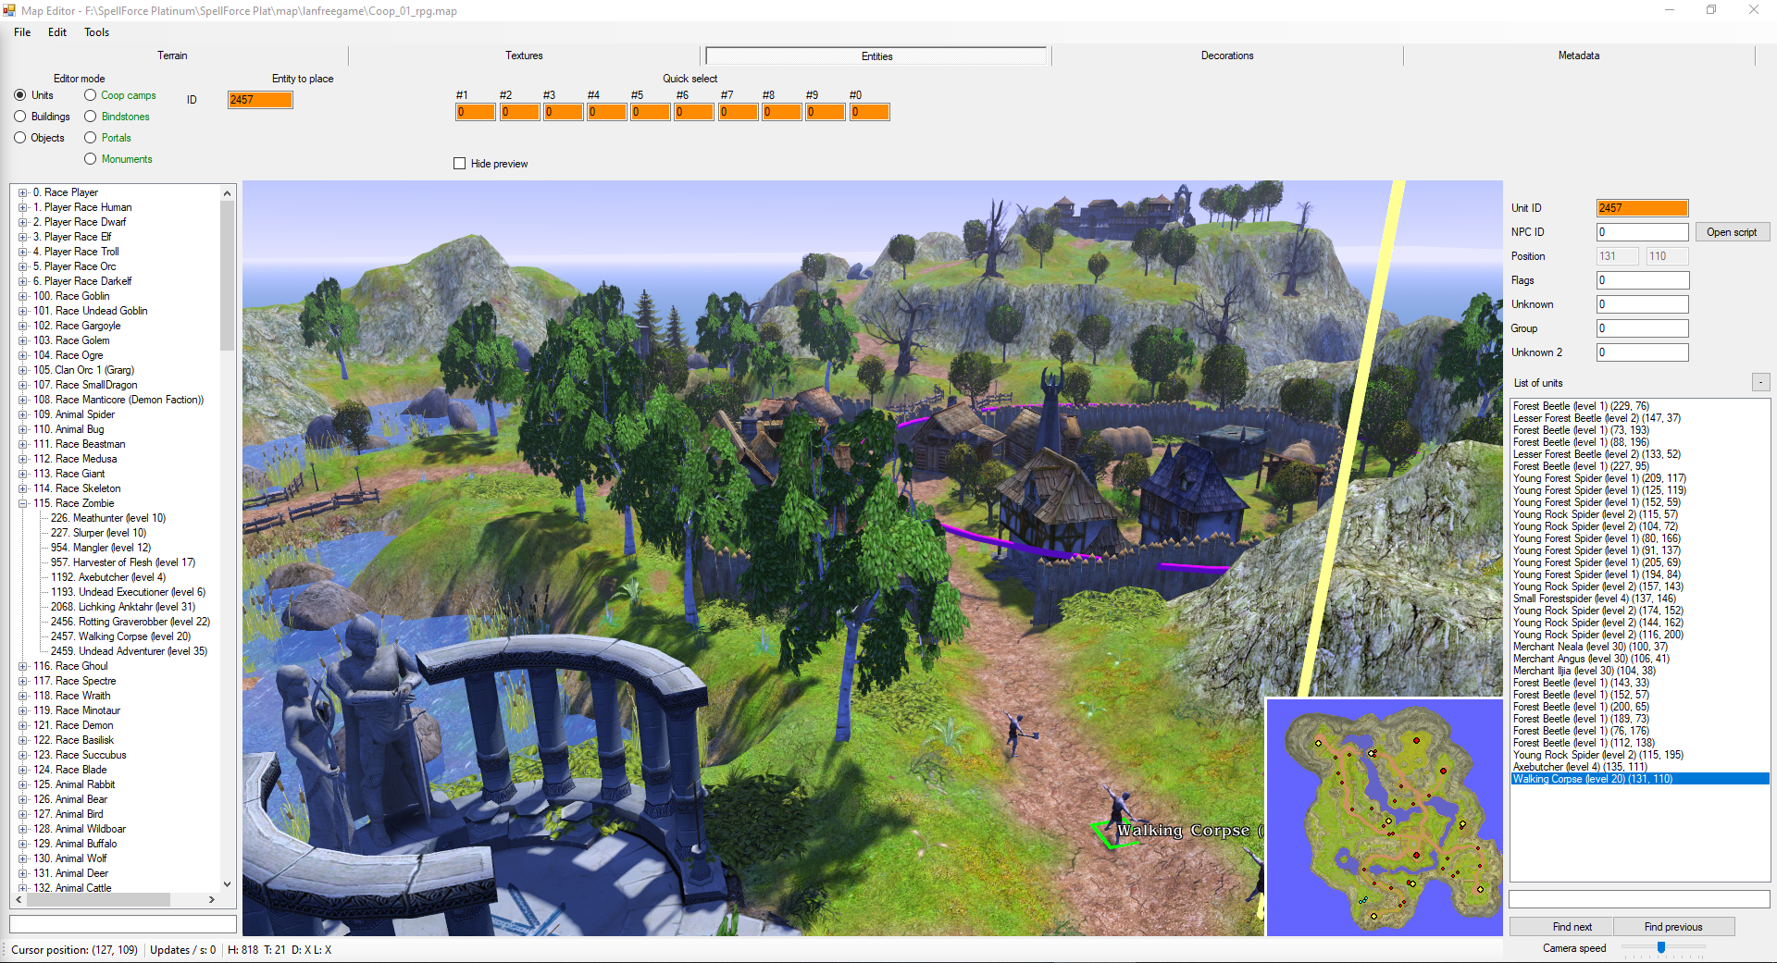Select 957. Harvester of Flesh (level 17)
This screenshot has height=963, width=1777.
click(123, 562)
